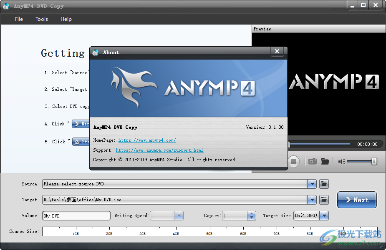This screenshot has height=250, width=386.
Task: Open the snapshot folder icon beside the camera
Action: point(325,161)
